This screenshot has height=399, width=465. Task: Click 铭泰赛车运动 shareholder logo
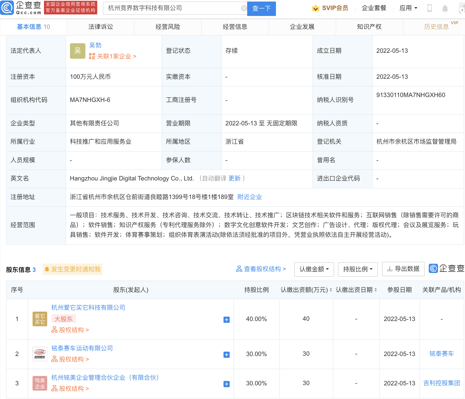point(40,354)
